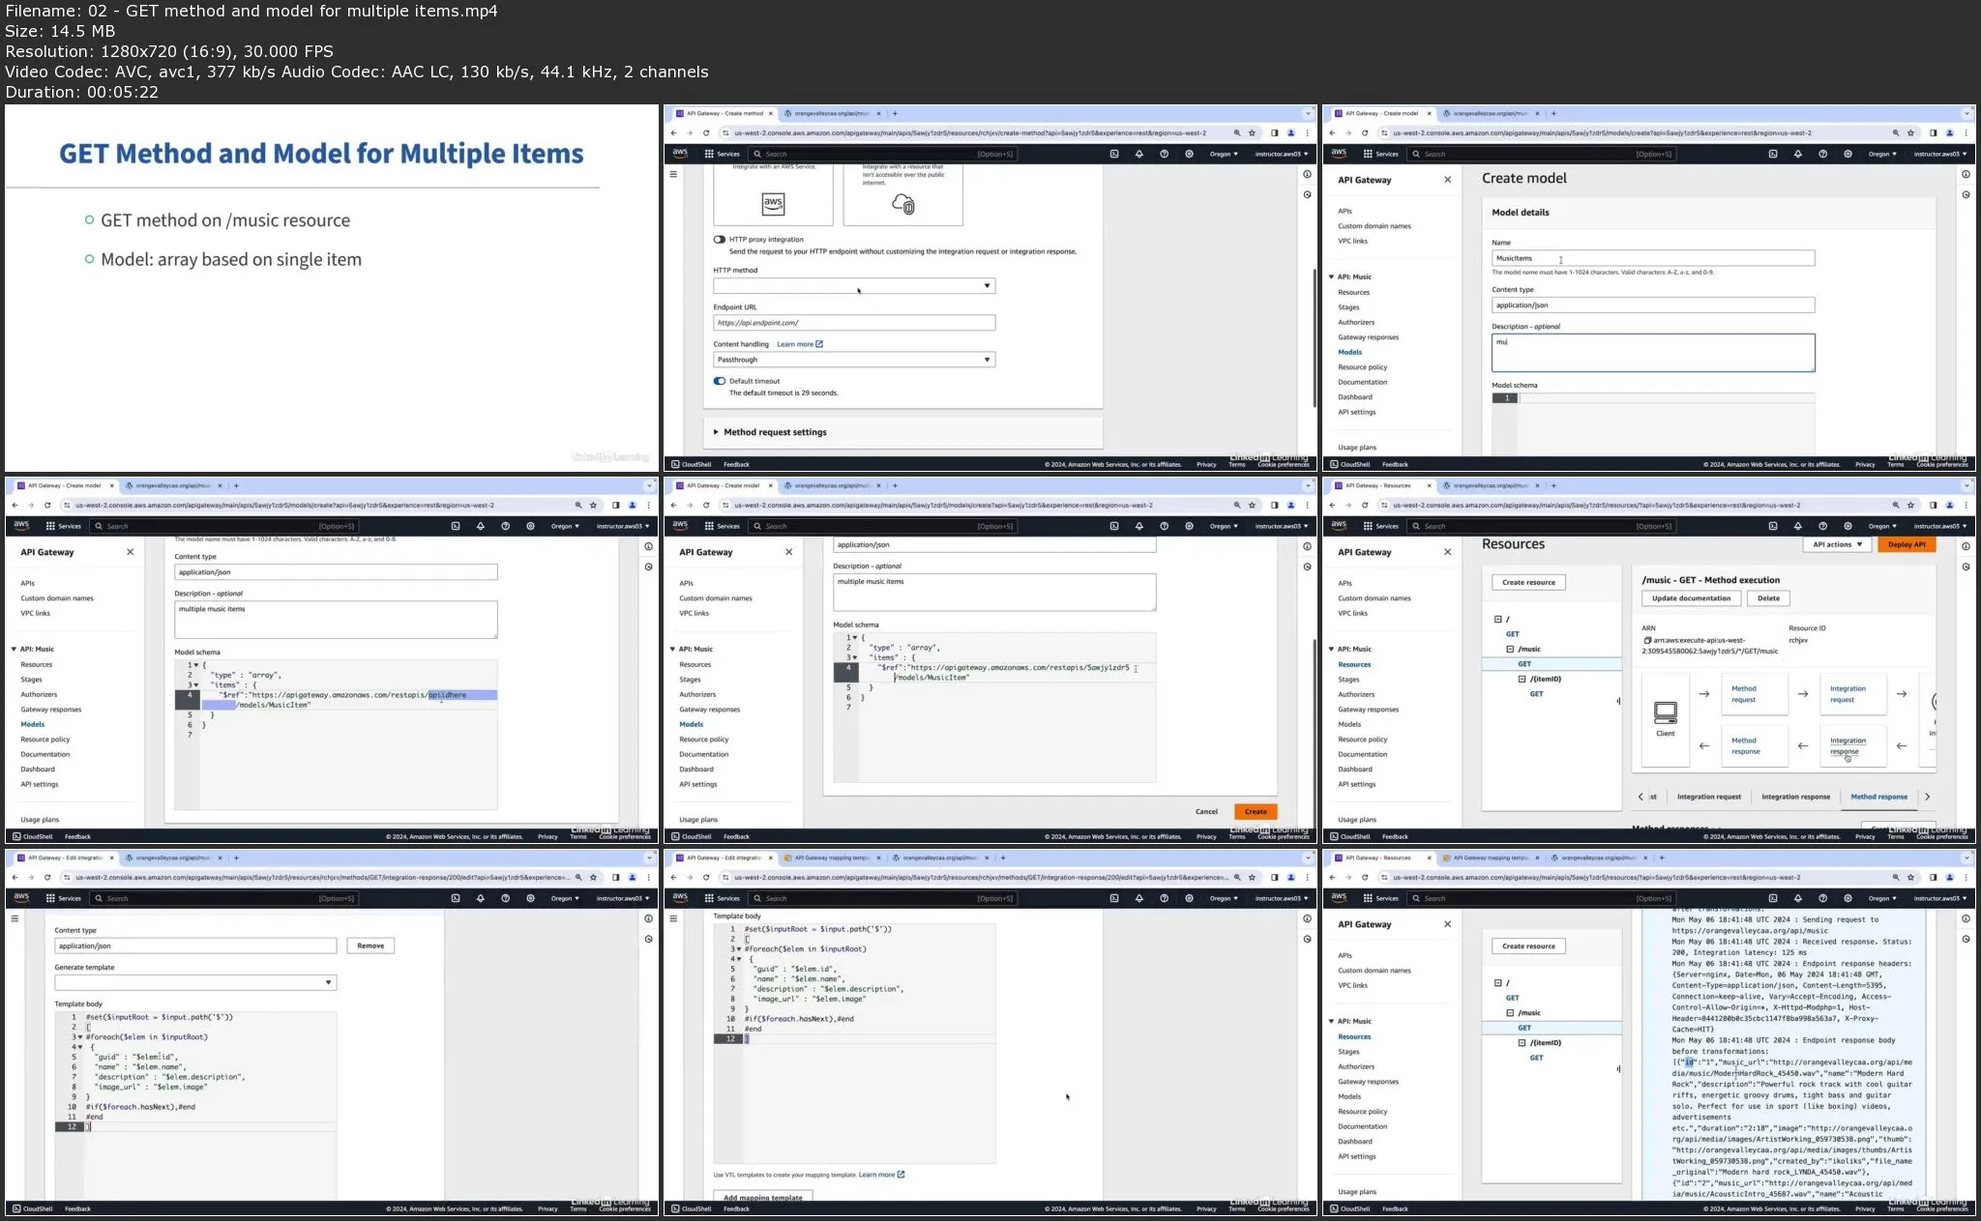Close the API Gateway sidebar in the MusicItems frame
The image size is (1981, 1221).
point(1447,180)
